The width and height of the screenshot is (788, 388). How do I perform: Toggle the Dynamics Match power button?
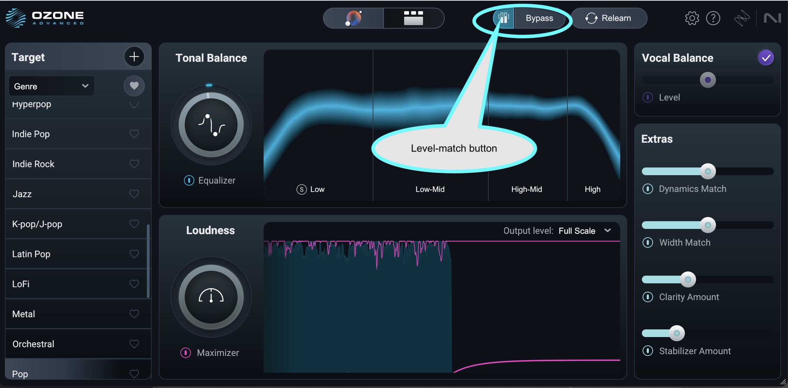(648, 189)
